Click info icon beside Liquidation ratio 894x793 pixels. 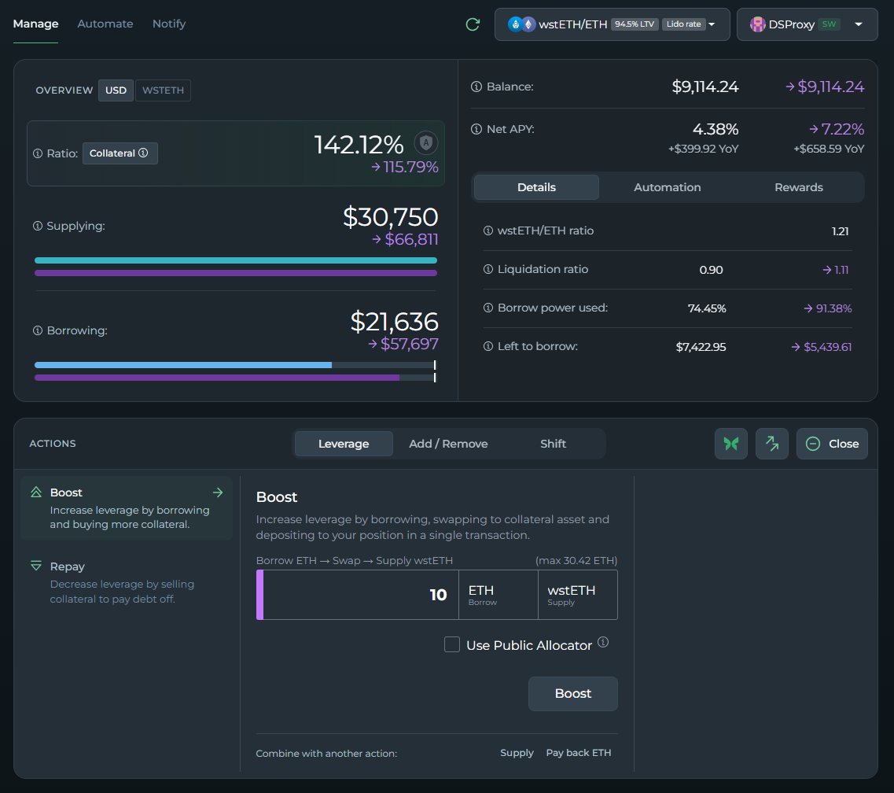(x=487, y=269)
